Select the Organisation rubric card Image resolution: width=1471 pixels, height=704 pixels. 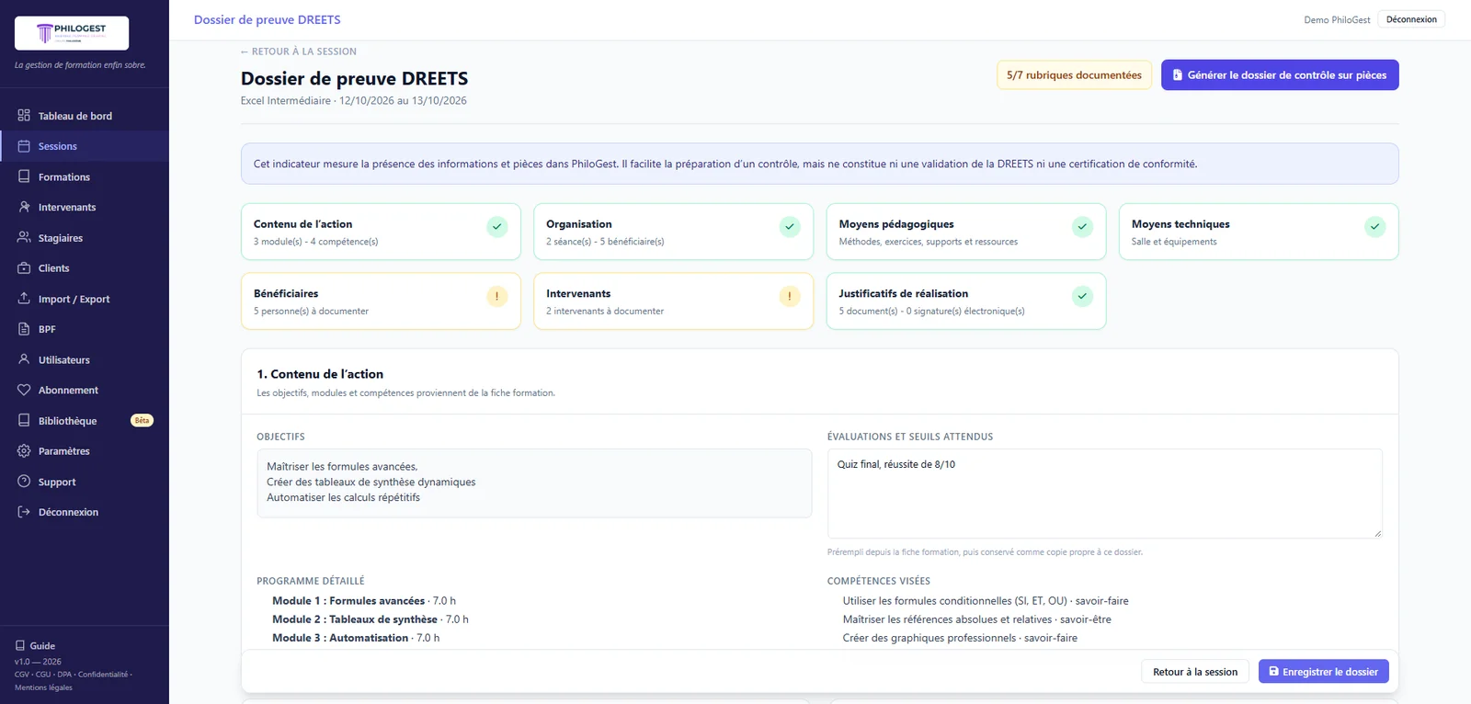tap(674, 232)
